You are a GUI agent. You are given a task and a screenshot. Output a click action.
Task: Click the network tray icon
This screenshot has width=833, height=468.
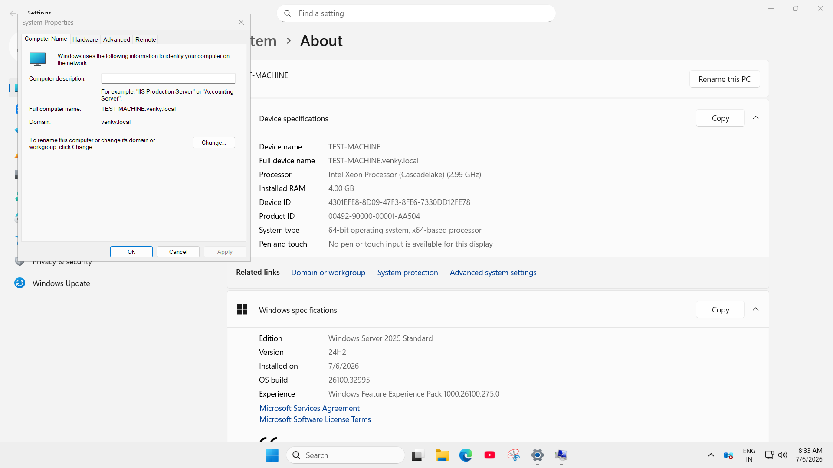tap(769, 455)
